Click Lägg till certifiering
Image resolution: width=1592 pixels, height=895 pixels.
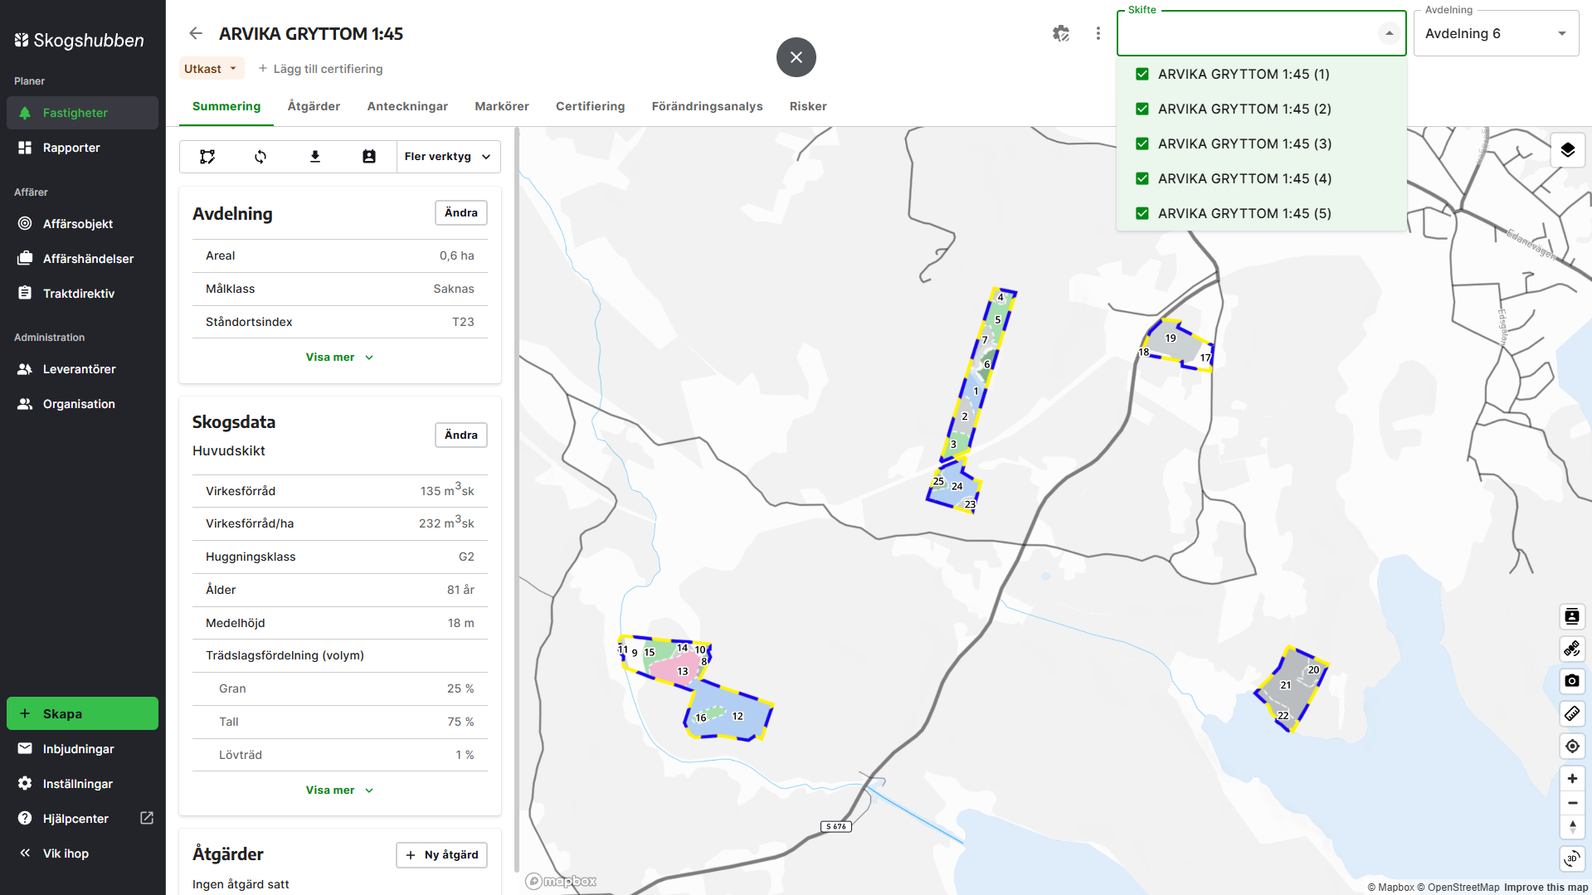point(321,68)
